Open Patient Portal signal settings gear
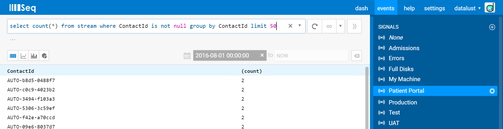This screenshot has width=503, height=129. coord(492,91)
